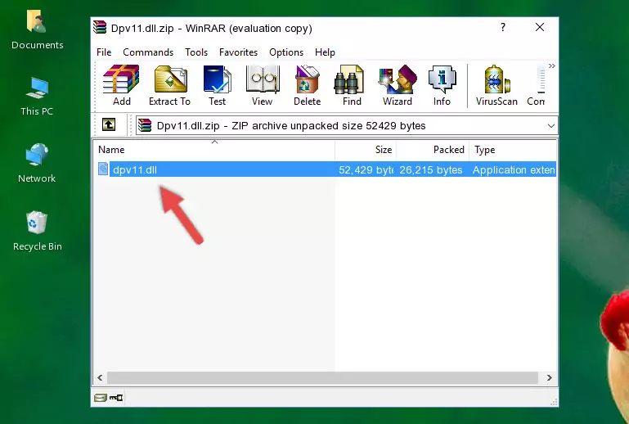Select the This PC desktop icon
Screen dimensions: 629x424
click(x=37, y=97)
